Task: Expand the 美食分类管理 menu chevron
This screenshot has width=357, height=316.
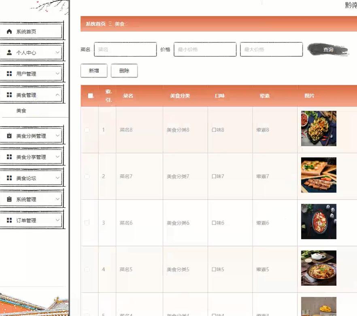Action: click(57, 136)
